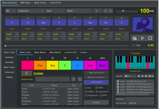Go to previous scale search result
Screen dimensions: 159x109
[74, 79]
